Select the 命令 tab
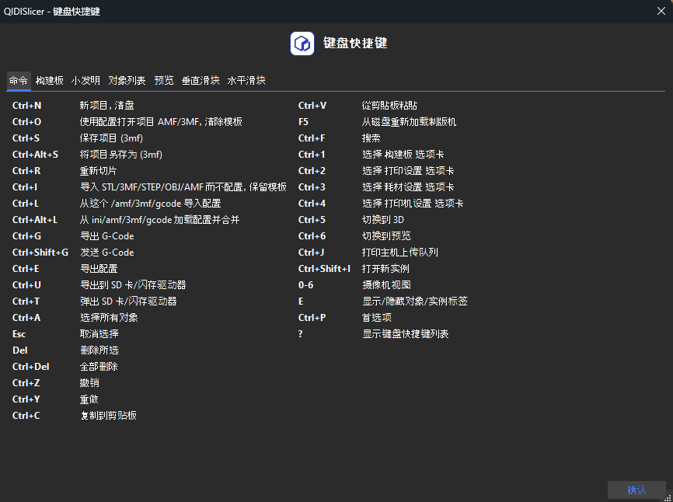The width and height of the screenshot is (673, 502). [19, 80]
